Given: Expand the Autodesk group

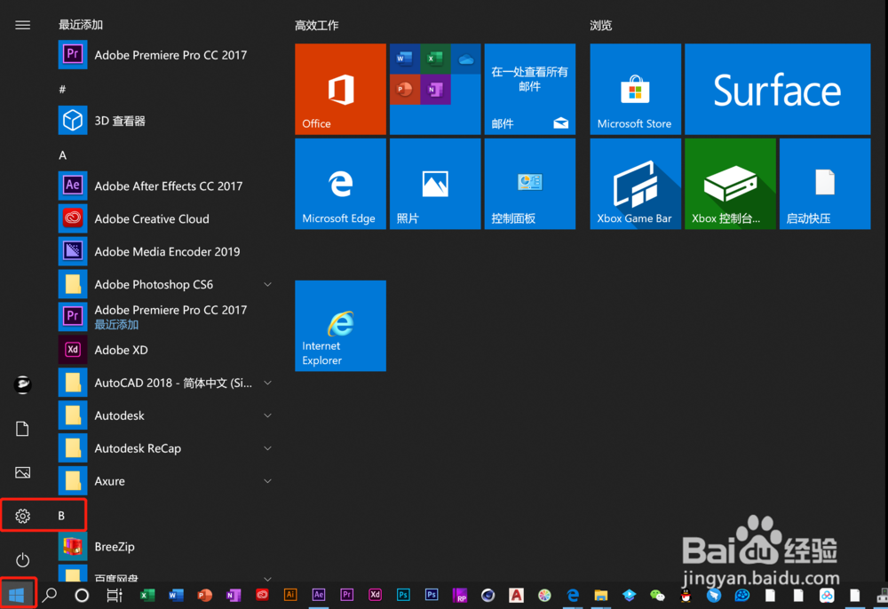Looking at the screenshot, I should (x=267, y=415).
